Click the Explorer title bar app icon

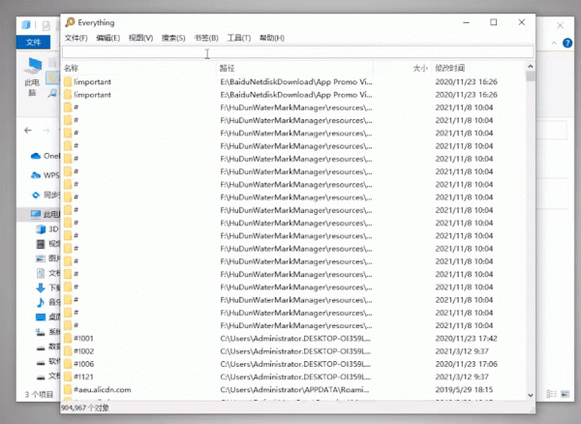click(x=26, y=25)
